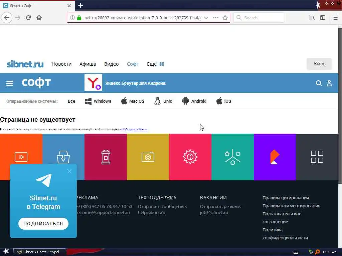Image resolution: width=342 pixels, height=256 pixels.
Task: Open the taskbar star start button
Action: (6, 252)
